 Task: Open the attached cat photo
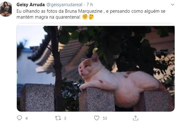(96, 69)
